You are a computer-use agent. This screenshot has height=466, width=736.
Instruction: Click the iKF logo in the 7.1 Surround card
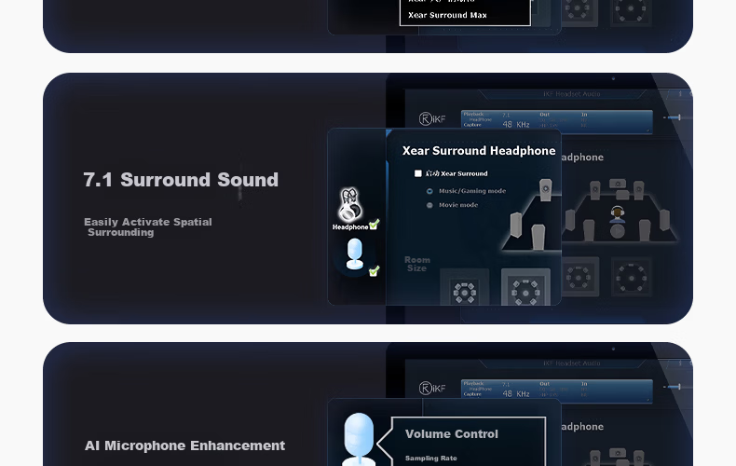(432, 119)
